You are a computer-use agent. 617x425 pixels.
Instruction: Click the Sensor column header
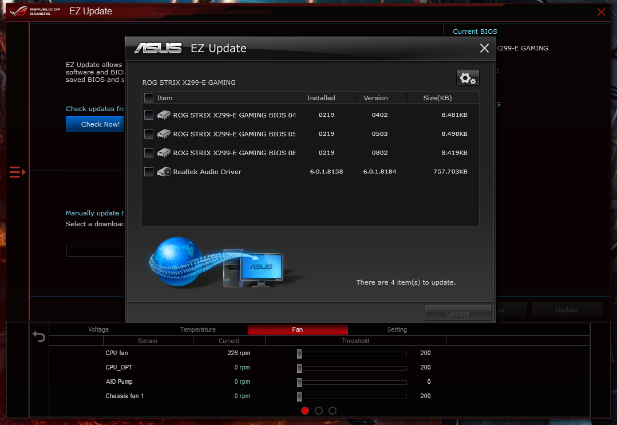point(148,341)
